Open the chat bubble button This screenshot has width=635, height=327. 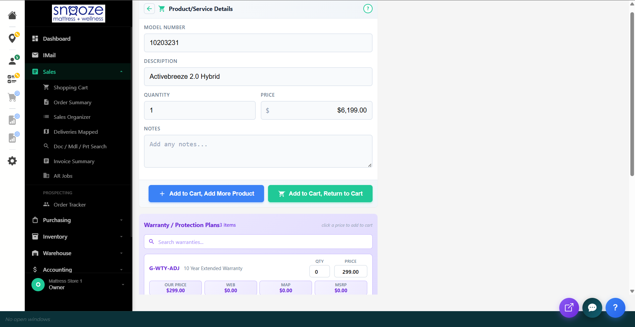pyautogui.click(x=592, y=308)
